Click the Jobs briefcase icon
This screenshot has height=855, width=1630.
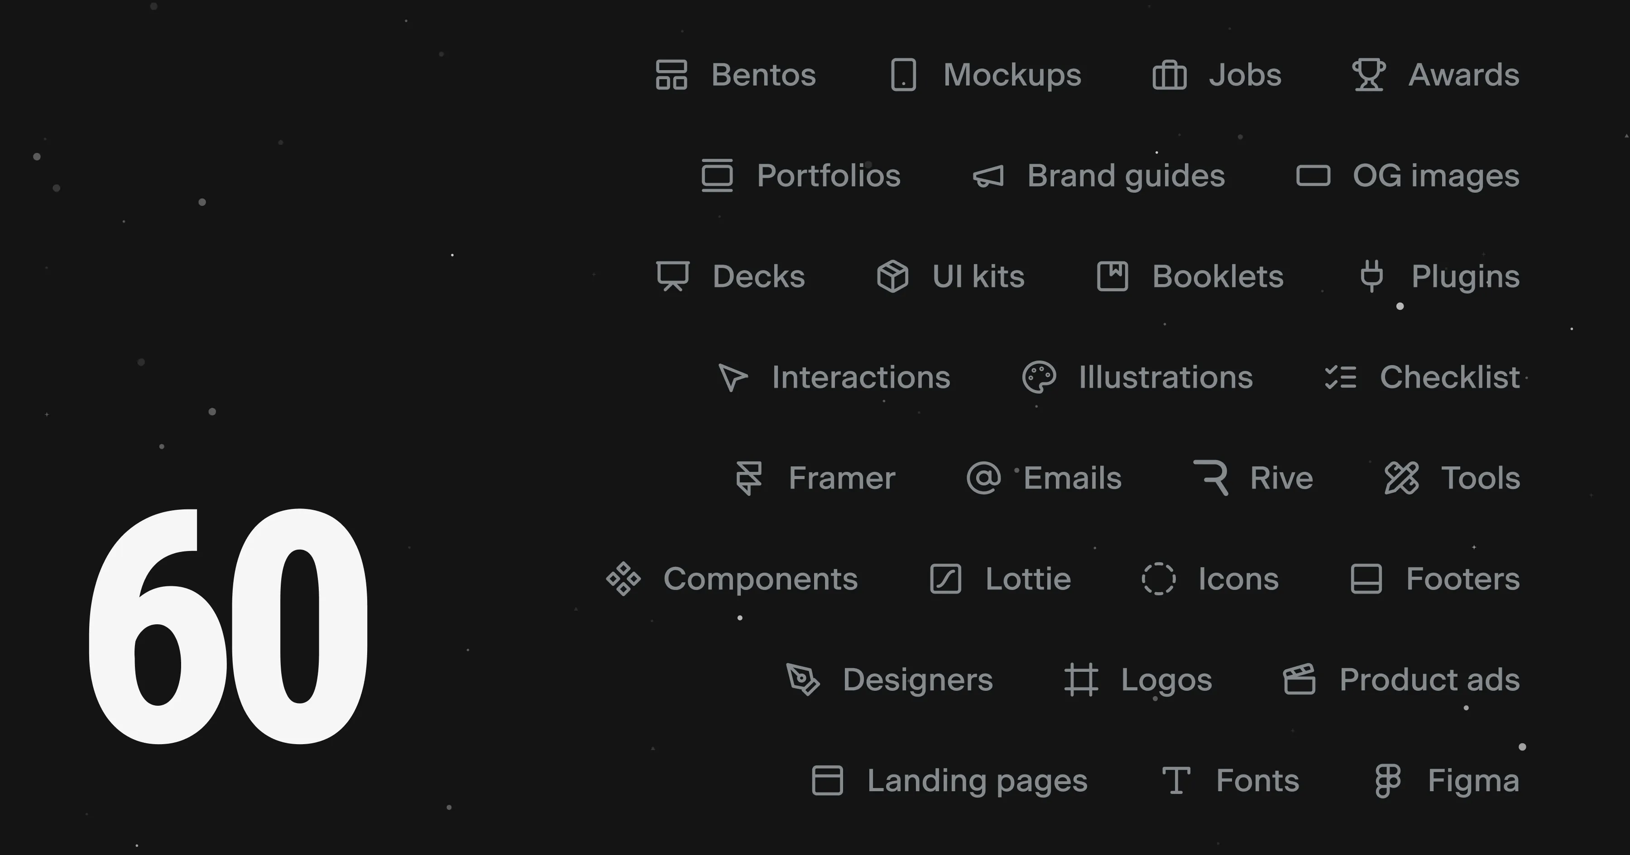(1170, 75)
